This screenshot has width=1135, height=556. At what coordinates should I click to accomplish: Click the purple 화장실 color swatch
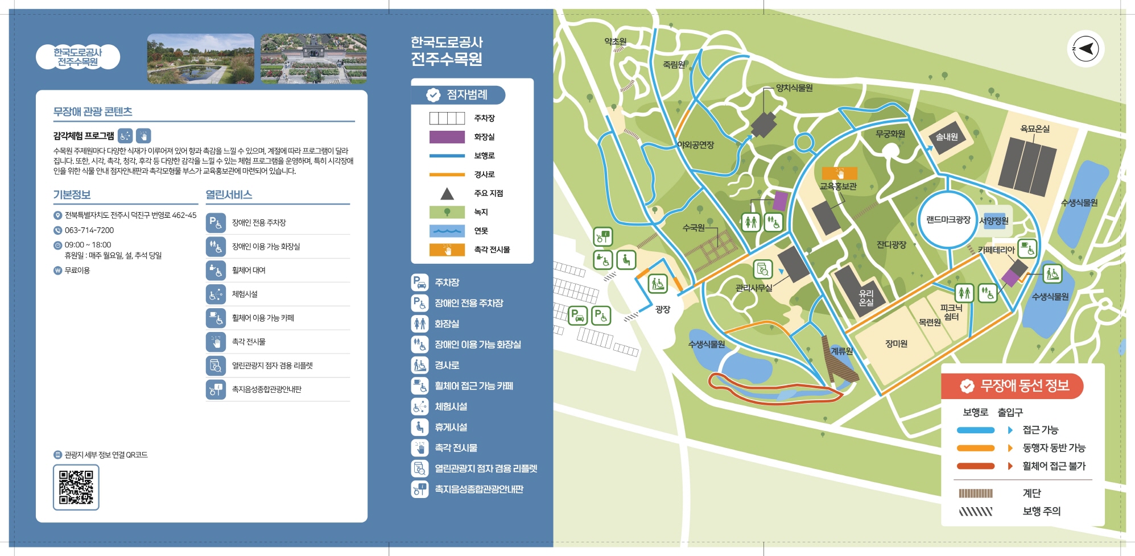tap(447, 137)
